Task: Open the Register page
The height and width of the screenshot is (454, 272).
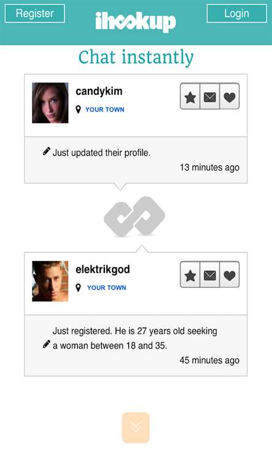Action: pos(34,14)
